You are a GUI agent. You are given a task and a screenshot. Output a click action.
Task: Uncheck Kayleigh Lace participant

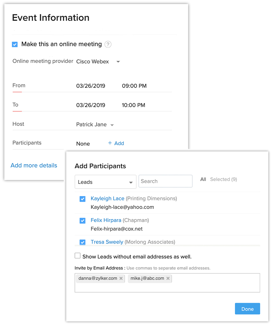click(x=83, y=199)
